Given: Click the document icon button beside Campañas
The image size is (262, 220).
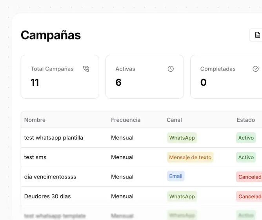Looking at the screenshot, I should pyautogui.click(x=257, y=35).
